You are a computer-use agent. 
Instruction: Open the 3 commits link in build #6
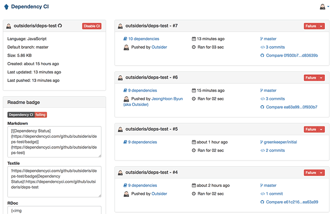coord(275,99)
